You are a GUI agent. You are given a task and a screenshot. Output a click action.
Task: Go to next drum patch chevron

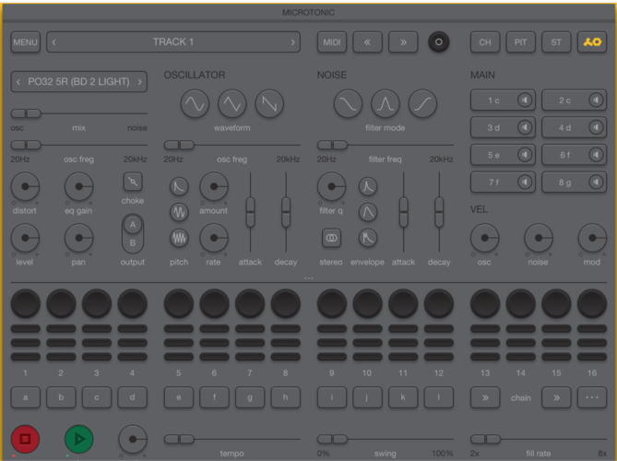click(139, 82)
